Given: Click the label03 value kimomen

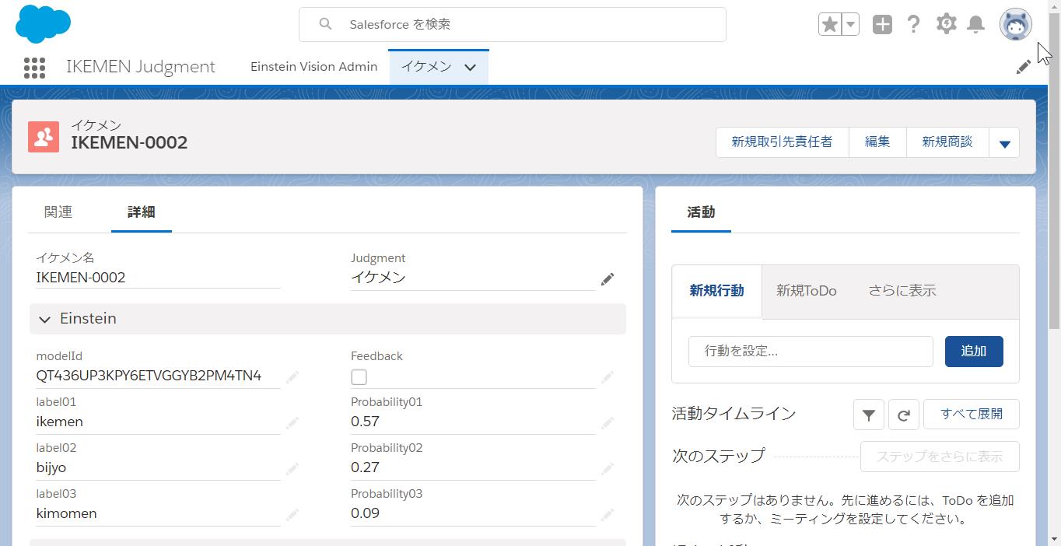Looking at the screenshot, I should (x=66, y=513).
